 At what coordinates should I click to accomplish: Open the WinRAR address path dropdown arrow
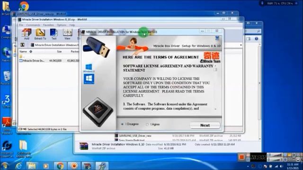241,45
